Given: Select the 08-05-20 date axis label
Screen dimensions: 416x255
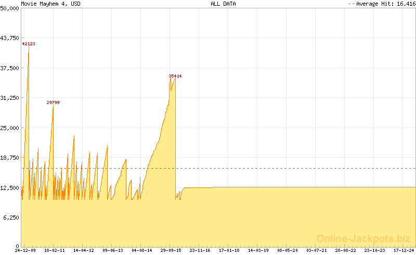Looking at the screenshot, I should tap(288, 250).
